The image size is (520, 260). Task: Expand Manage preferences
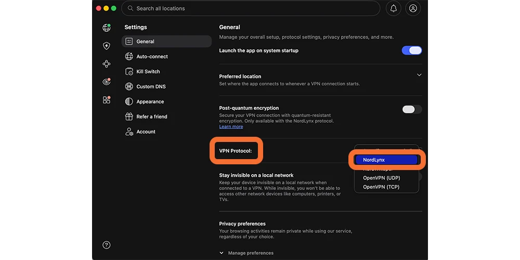tap(246, 253)
